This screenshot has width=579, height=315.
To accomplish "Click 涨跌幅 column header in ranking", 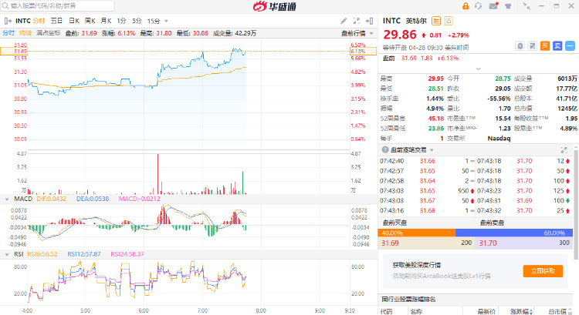I will [522, 312].
